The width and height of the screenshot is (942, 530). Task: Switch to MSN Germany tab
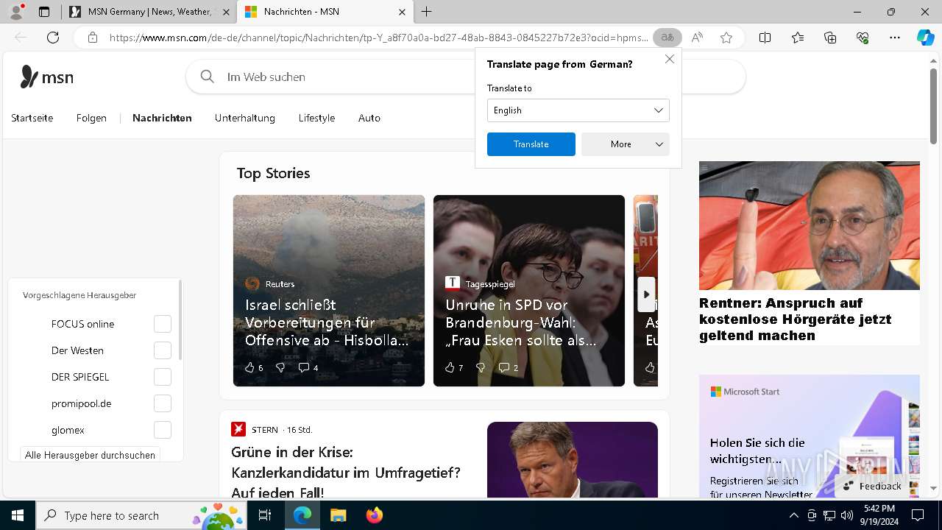149,12
